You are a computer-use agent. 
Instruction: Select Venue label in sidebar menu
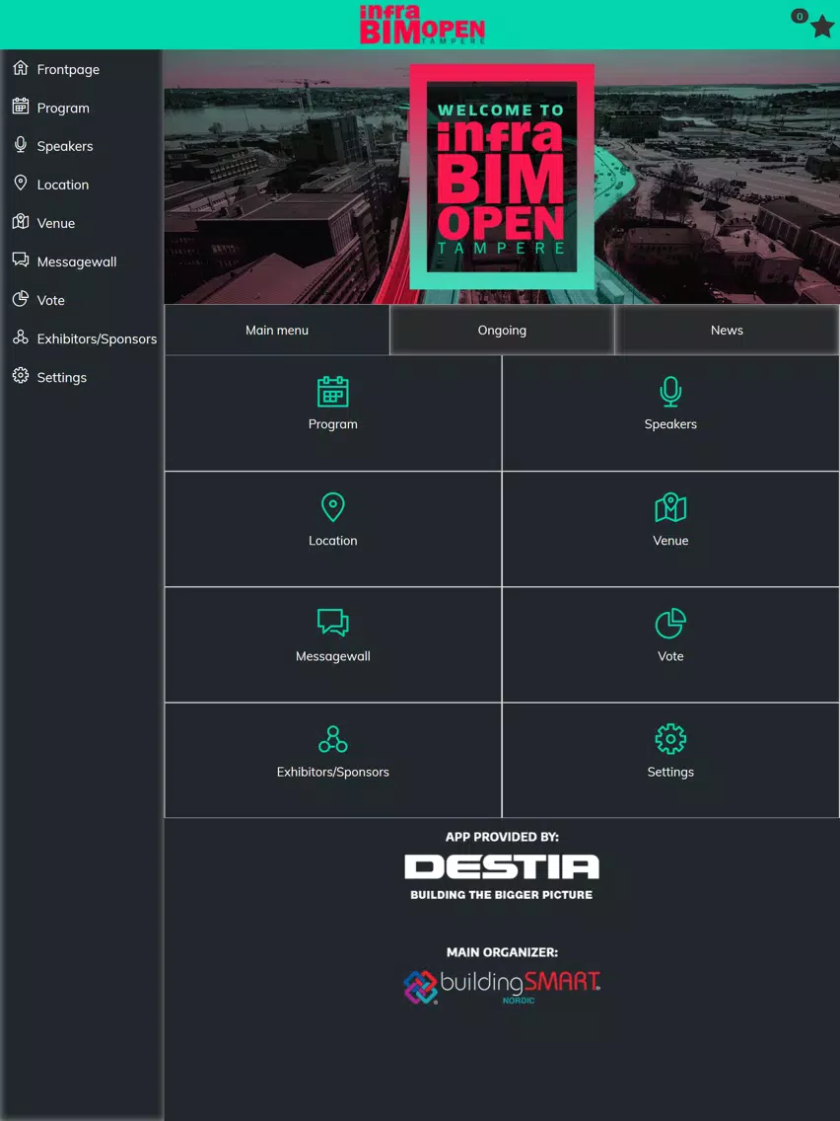tap(56, 223)
